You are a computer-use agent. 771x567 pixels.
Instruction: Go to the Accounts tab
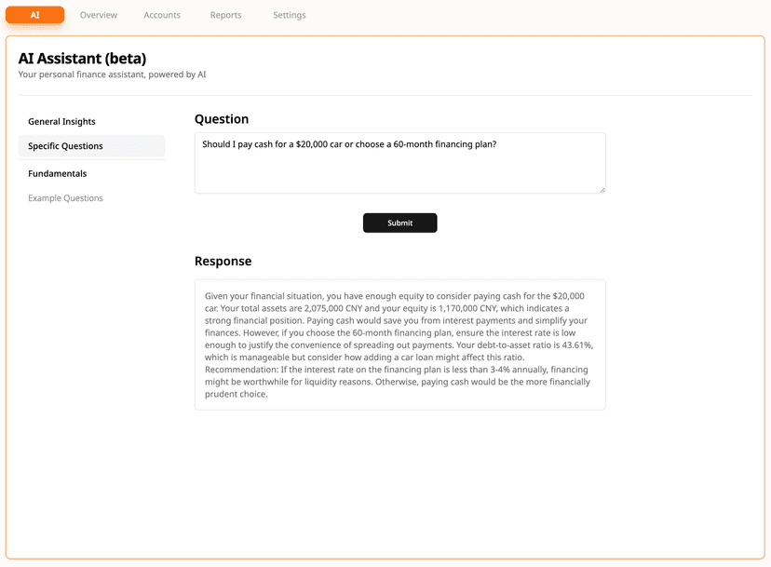[162, 15]
